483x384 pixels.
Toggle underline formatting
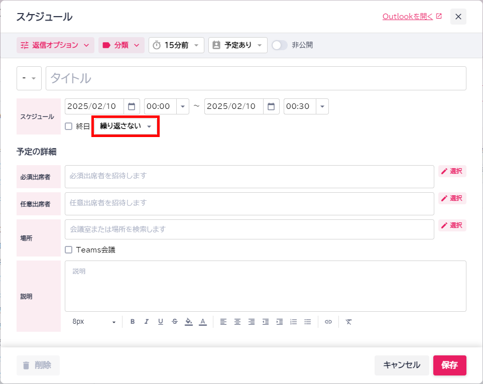(x=161, y=321)
